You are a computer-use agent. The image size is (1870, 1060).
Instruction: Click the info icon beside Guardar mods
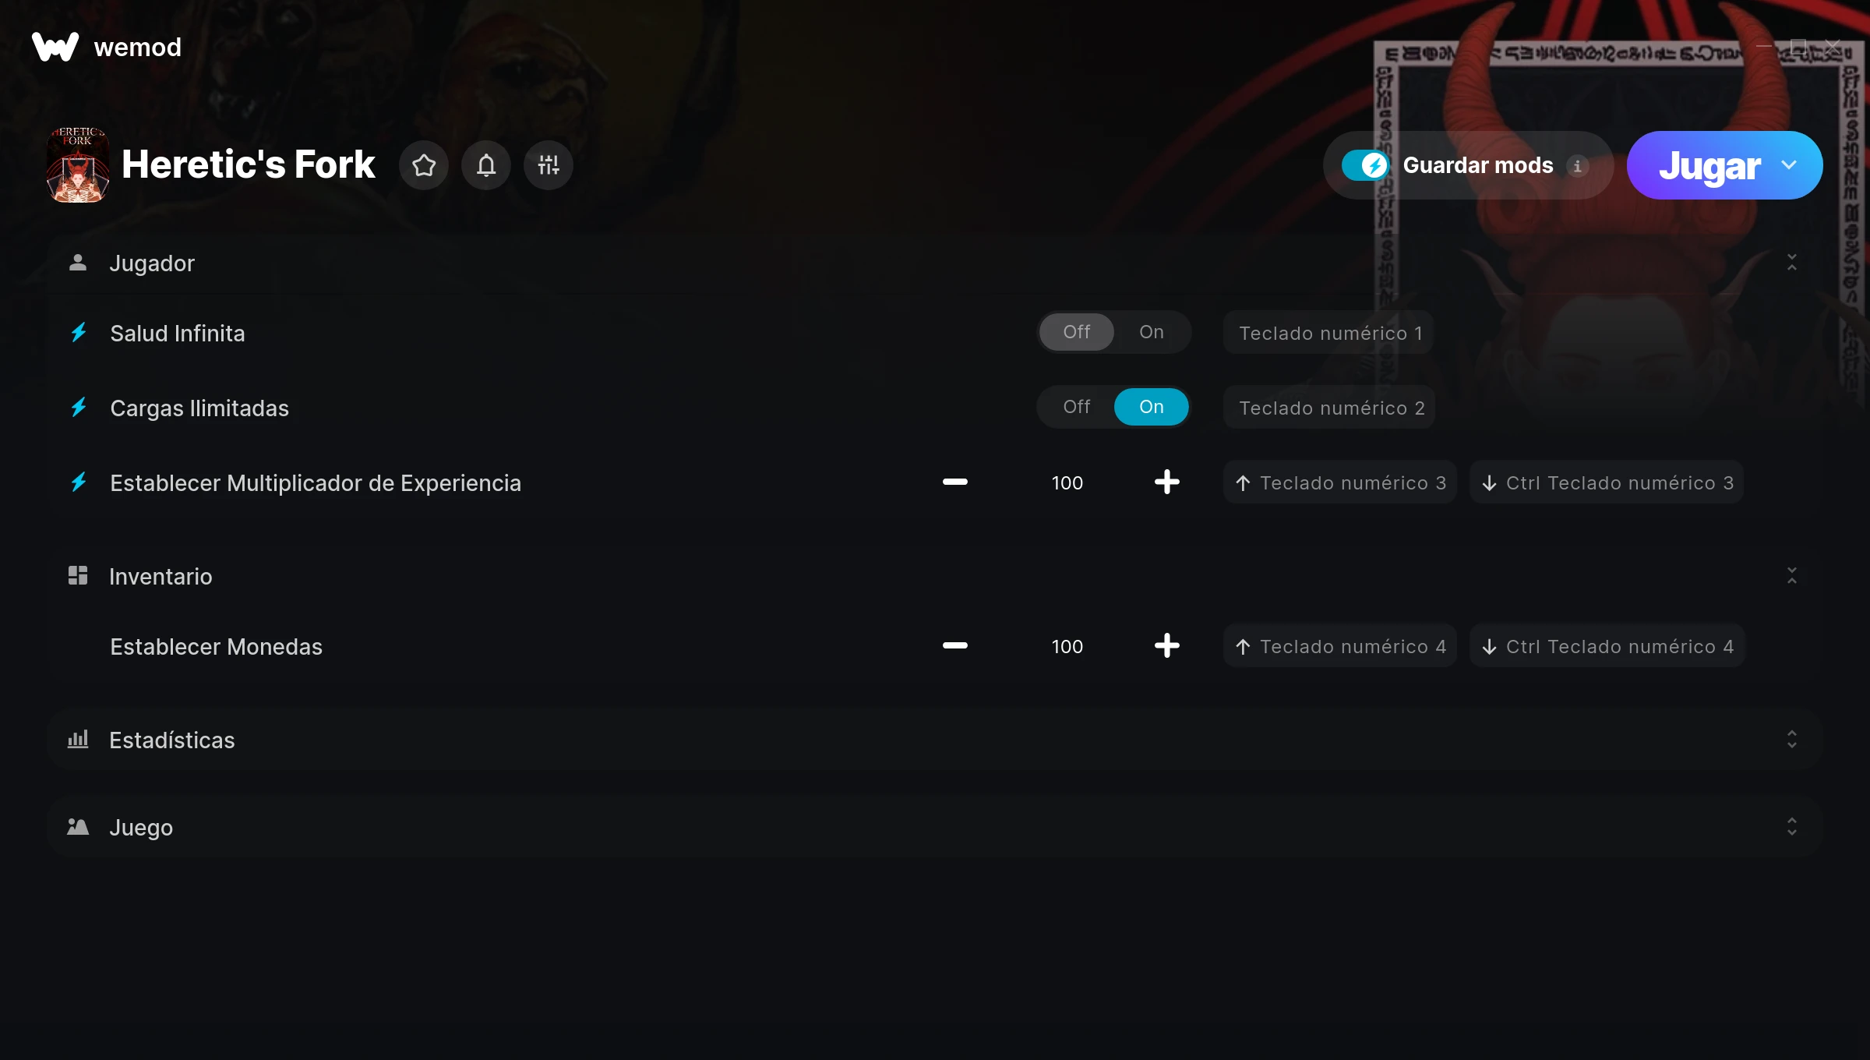1578,166
